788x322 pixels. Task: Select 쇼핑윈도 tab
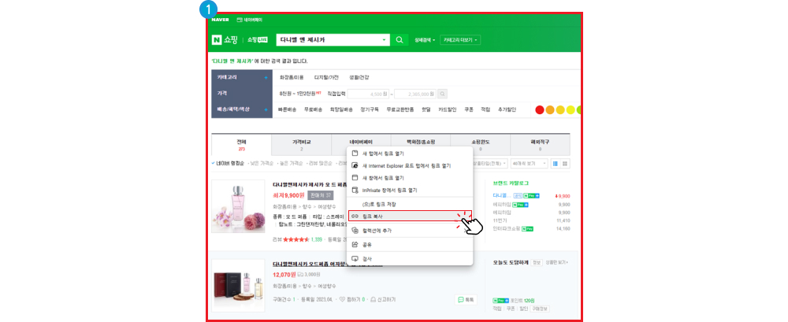pyautogui.click(x=480, y=145)
